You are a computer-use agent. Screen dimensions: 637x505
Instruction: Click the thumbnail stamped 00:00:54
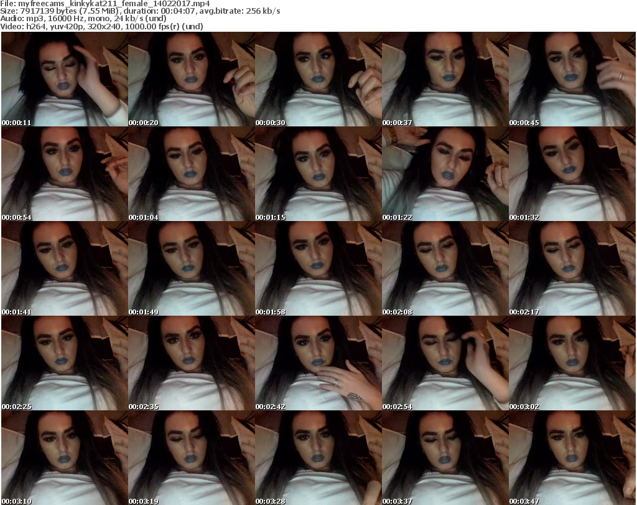tap(65, 174)
